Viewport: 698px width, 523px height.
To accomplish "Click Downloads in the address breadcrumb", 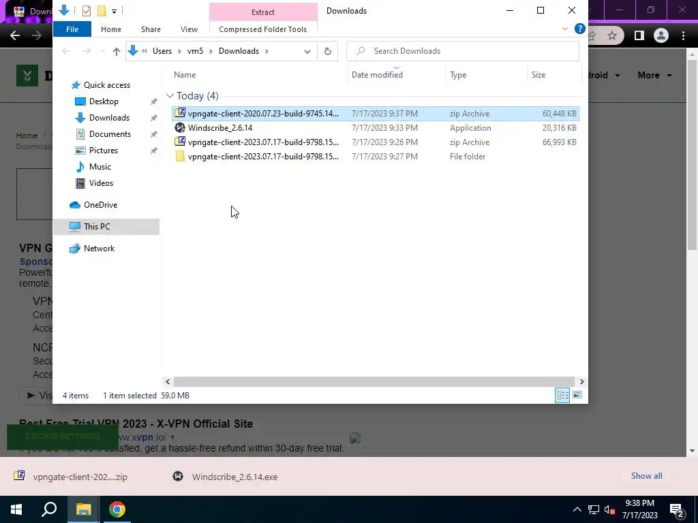I will click(x=239, y=51).
